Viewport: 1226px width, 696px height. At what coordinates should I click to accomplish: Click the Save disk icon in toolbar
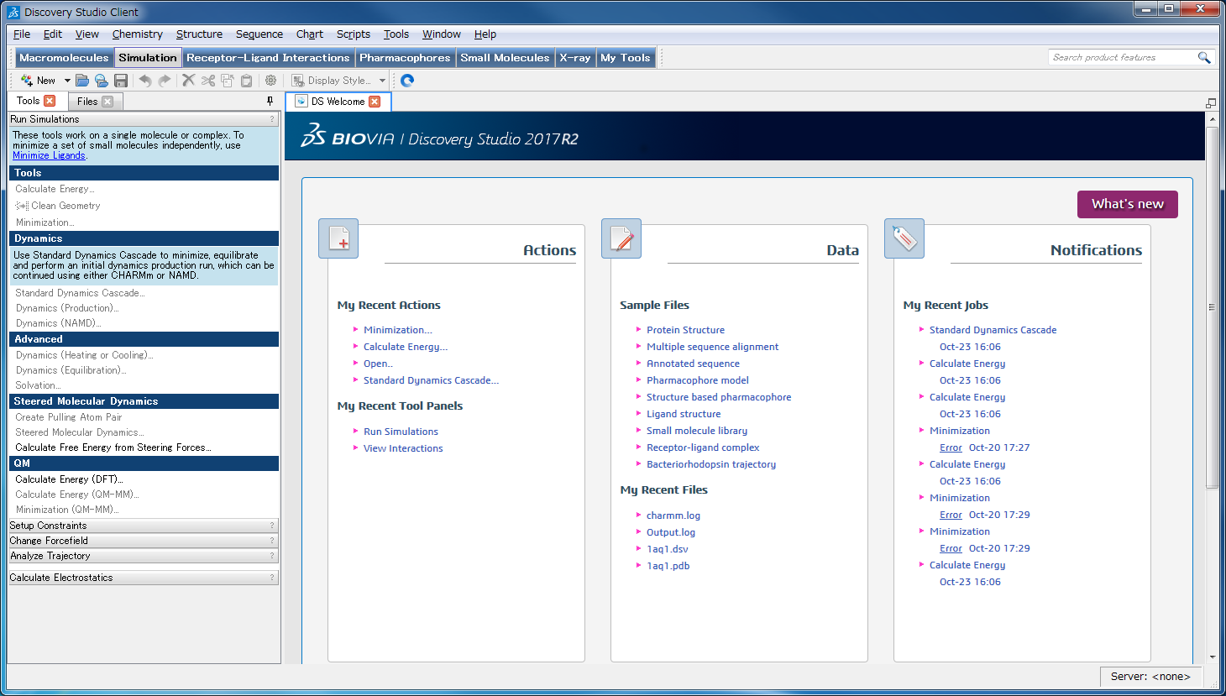click(121, 81)
